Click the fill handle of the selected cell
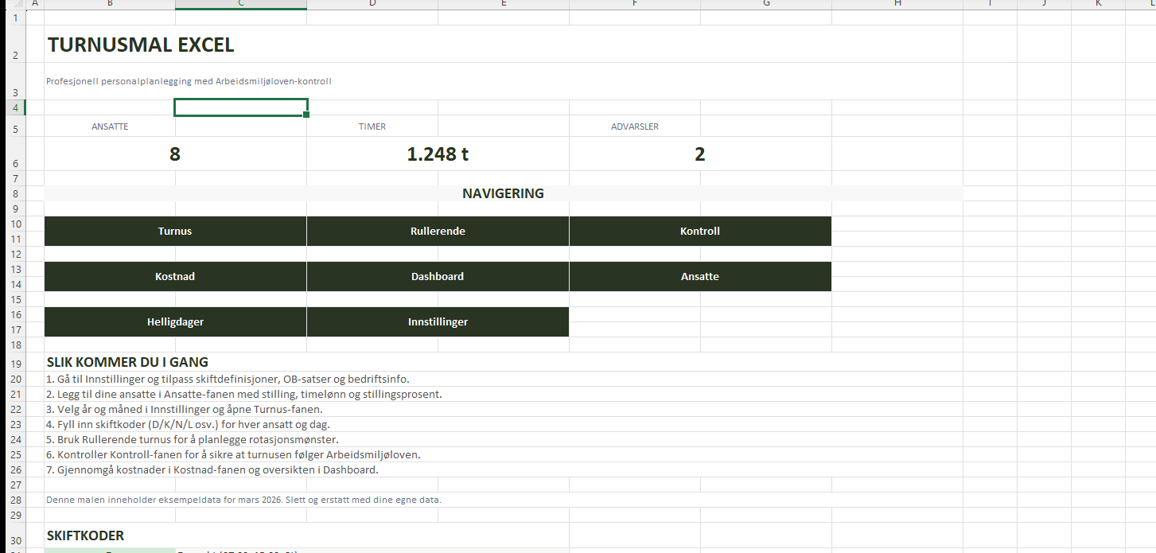The width and height of the screenshot is (1156, 553). (x=306, y=115)
